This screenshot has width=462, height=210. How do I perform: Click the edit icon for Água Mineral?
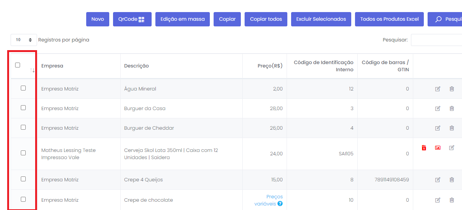coord(438,89)
